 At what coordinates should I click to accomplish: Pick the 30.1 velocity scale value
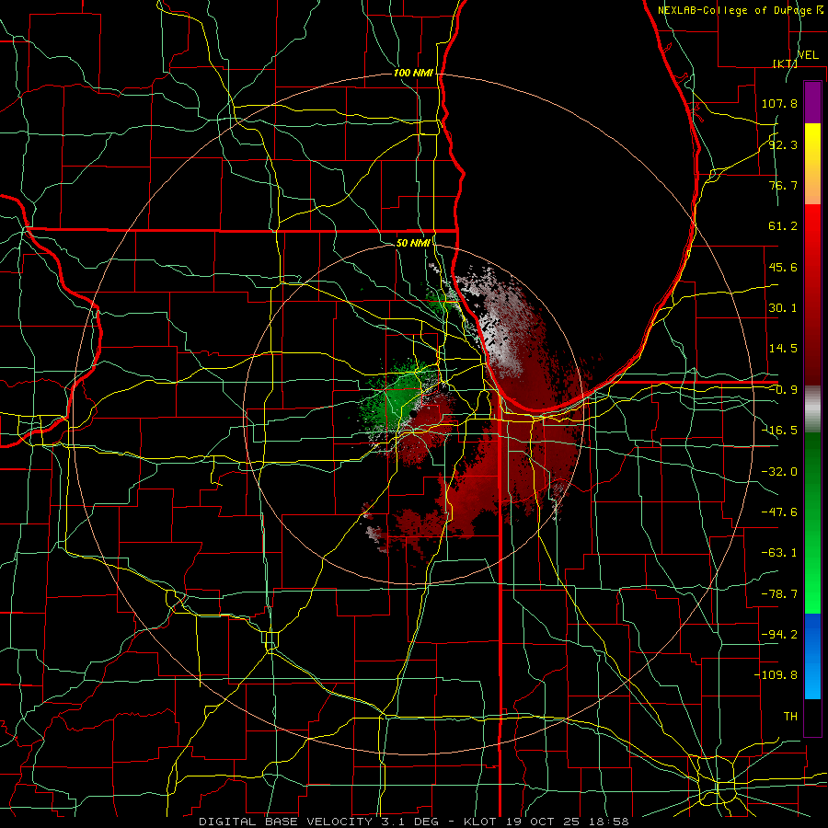click(783, 308)
